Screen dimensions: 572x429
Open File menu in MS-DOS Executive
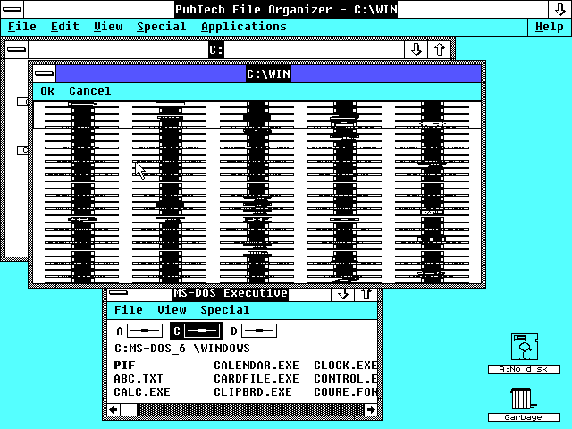[129, 310]
